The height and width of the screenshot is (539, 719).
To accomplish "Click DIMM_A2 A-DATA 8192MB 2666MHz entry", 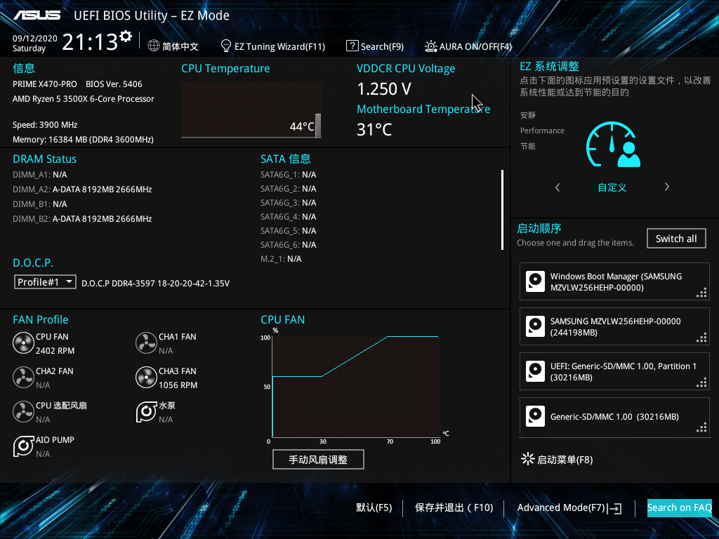I will [82, 189].
